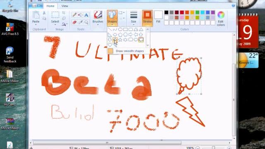Switch to the View ribbon tab
The image size is (265, 149).
click(x=65, y=6)
